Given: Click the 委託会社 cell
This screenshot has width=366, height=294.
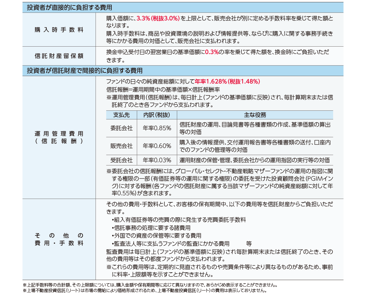Looking at the screenshot, I should point(121,128).
